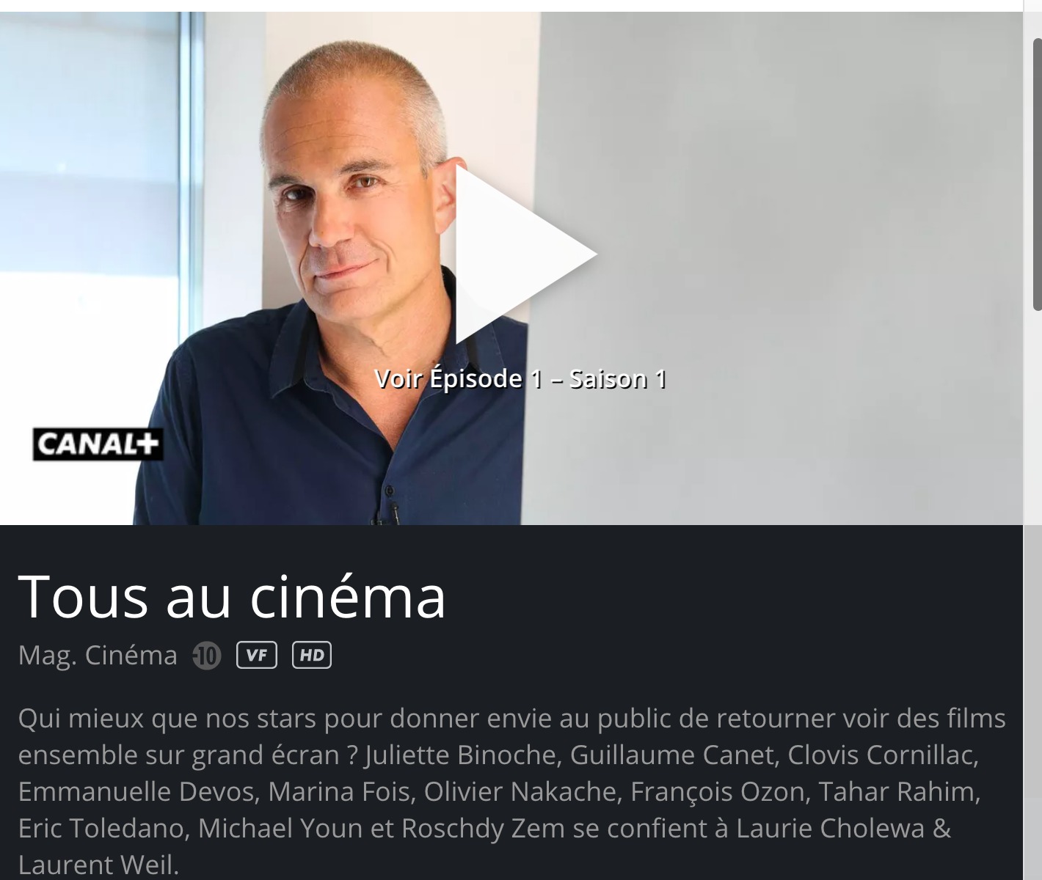Click 'Tahar Rahim' in the synopsis

[x=896, y=792]
